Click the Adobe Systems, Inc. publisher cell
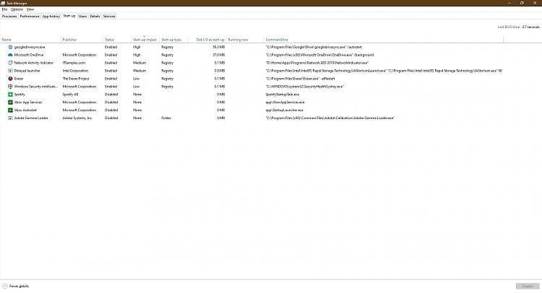 click(x=77, y=118)
